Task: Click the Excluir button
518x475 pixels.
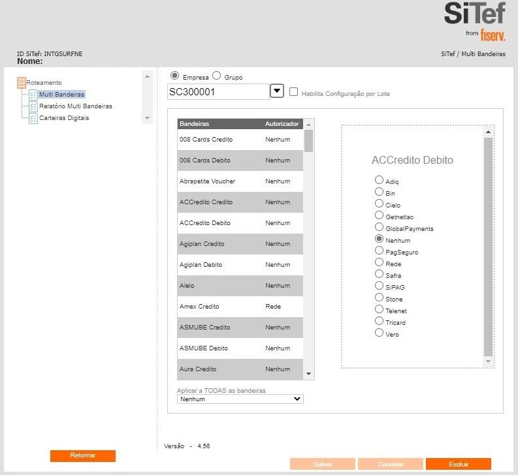Action: pos(458,464)
